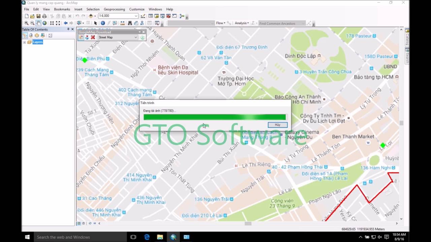Open the Bookmarks menu
Image resolution: width=431 pixels, height=242 pixels.
click(62, 9)
